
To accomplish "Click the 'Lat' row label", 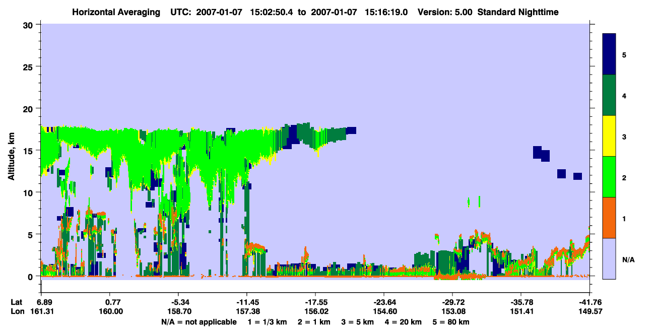I will (x=16, y=302).
